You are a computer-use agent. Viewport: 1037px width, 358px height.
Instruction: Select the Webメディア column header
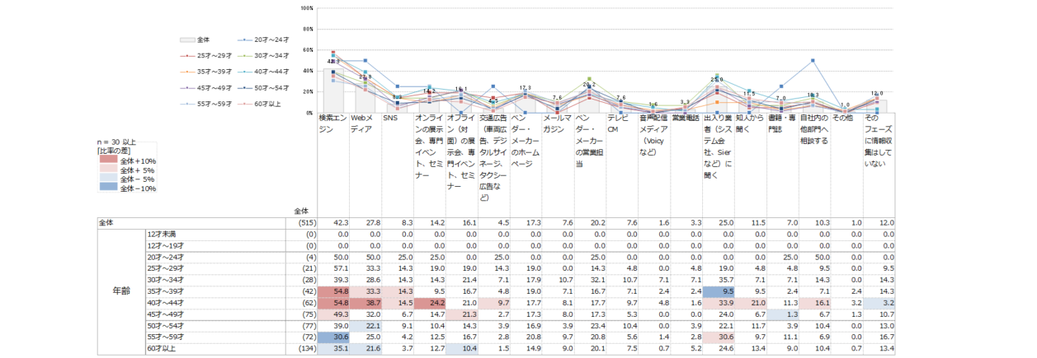[365, 123]
